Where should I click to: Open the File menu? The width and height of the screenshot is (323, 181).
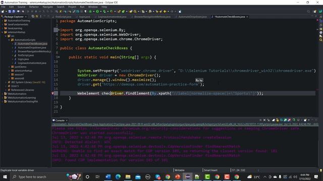coord(4,7)
